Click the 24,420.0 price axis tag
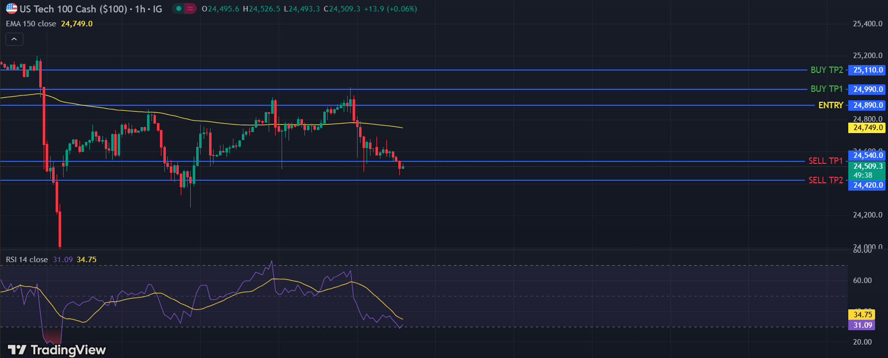Image resolution: width=888 pixels, height=358 pixels. [868, 185]
